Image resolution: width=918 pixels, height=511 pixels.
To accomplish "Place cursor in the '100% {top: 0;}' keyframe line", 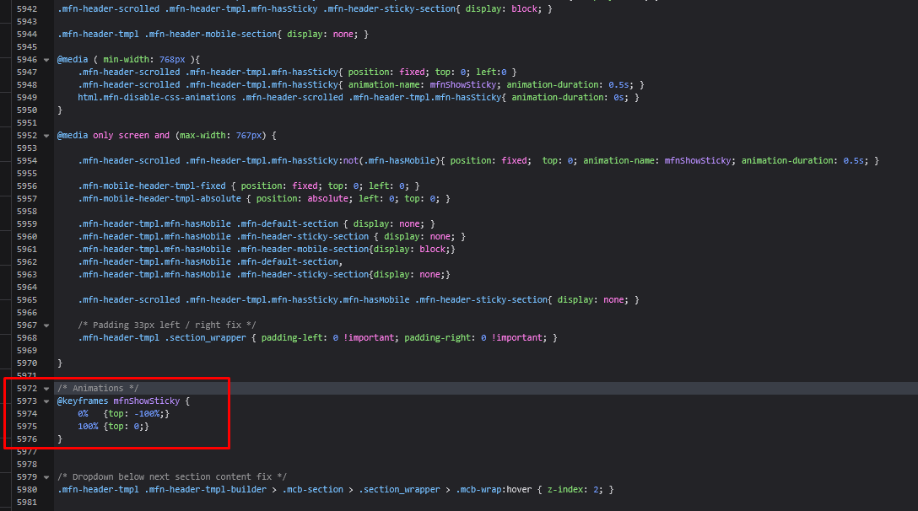I will click(x=113, y=427).
